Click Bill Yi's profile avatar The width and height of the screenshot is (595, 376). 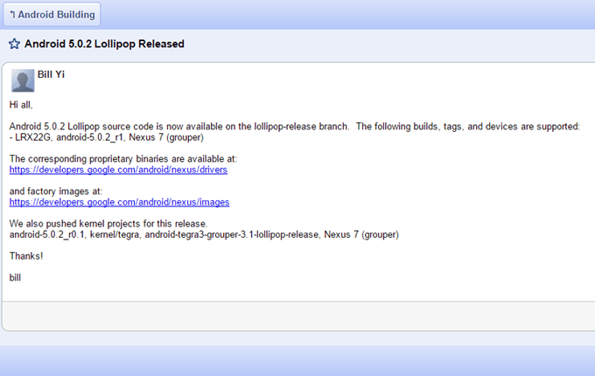23,81
